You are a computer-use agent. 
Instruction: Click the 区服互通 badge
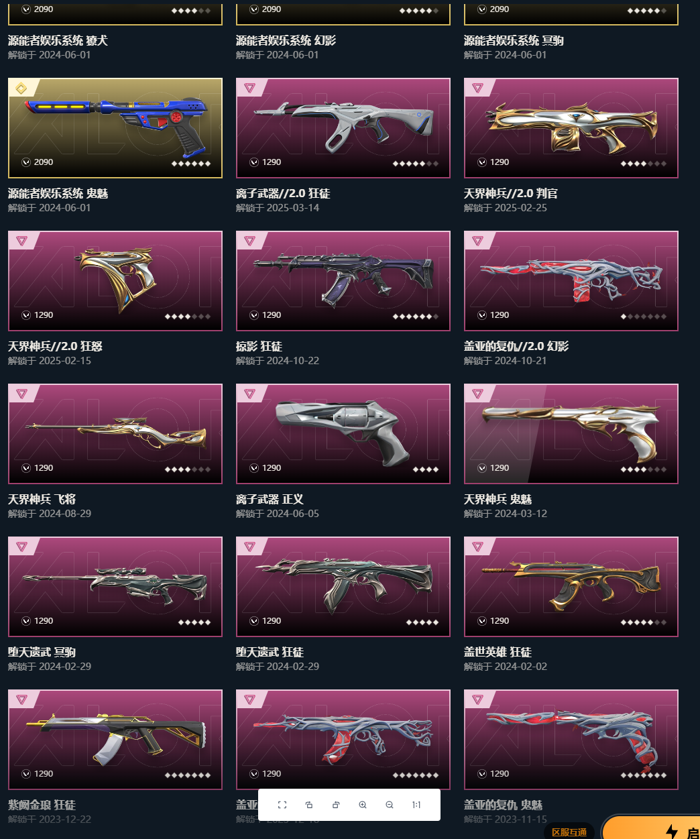pyautogui.click(x=569, y=832)
